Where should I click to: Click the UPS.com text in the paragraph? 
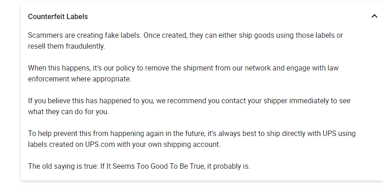pos(100,145)
